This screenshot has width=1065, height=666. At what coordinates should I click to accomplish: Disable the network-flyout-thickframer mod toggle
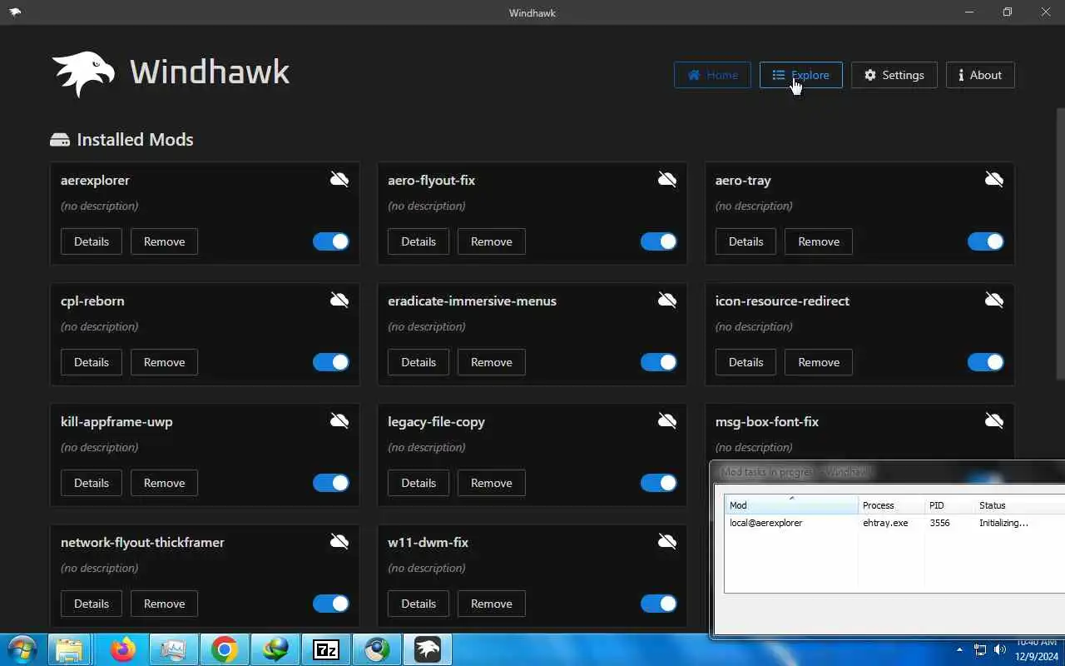[x=331, y=604]
